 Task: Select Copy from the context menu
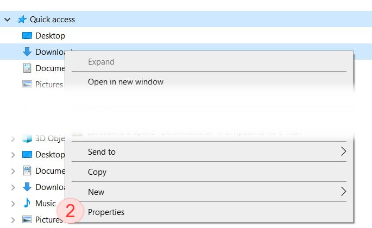coord(97,172)
